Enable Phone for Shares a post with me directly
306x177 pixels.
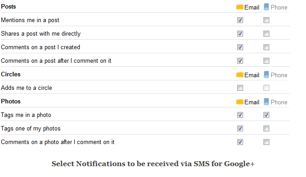point(266,34)
